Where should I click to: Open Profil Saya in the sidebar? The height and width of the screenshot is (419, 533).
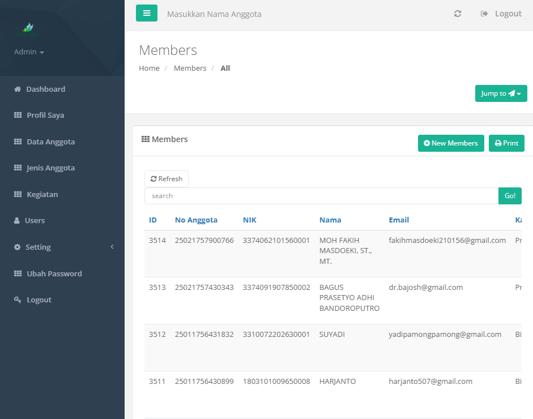click(45, 115)
